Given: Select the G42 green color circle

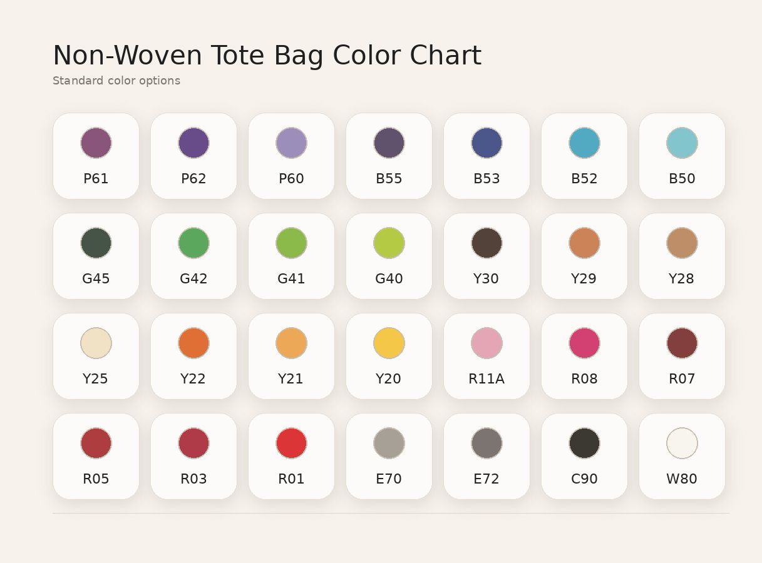Looking at the screenshot, I should click(x=193, y=243).
